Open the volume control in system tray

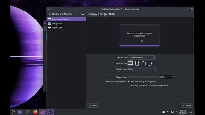(168, 112)
